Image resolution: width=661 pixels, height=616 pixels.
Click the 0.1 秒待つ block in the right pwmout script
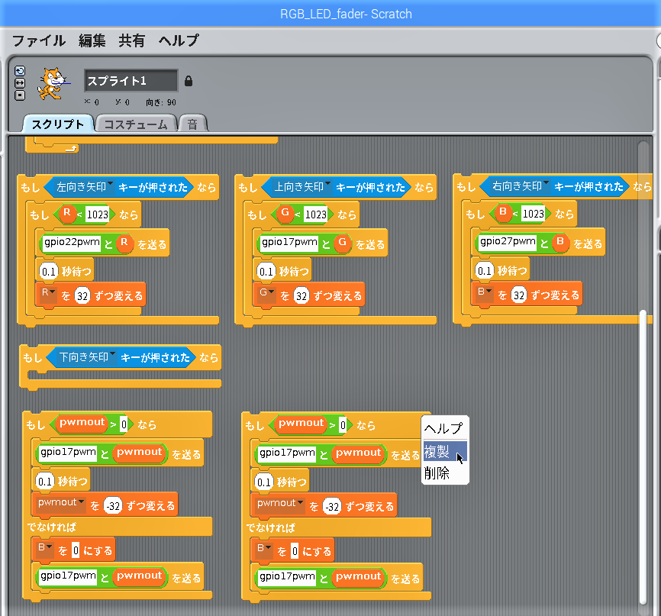point(280,482)
